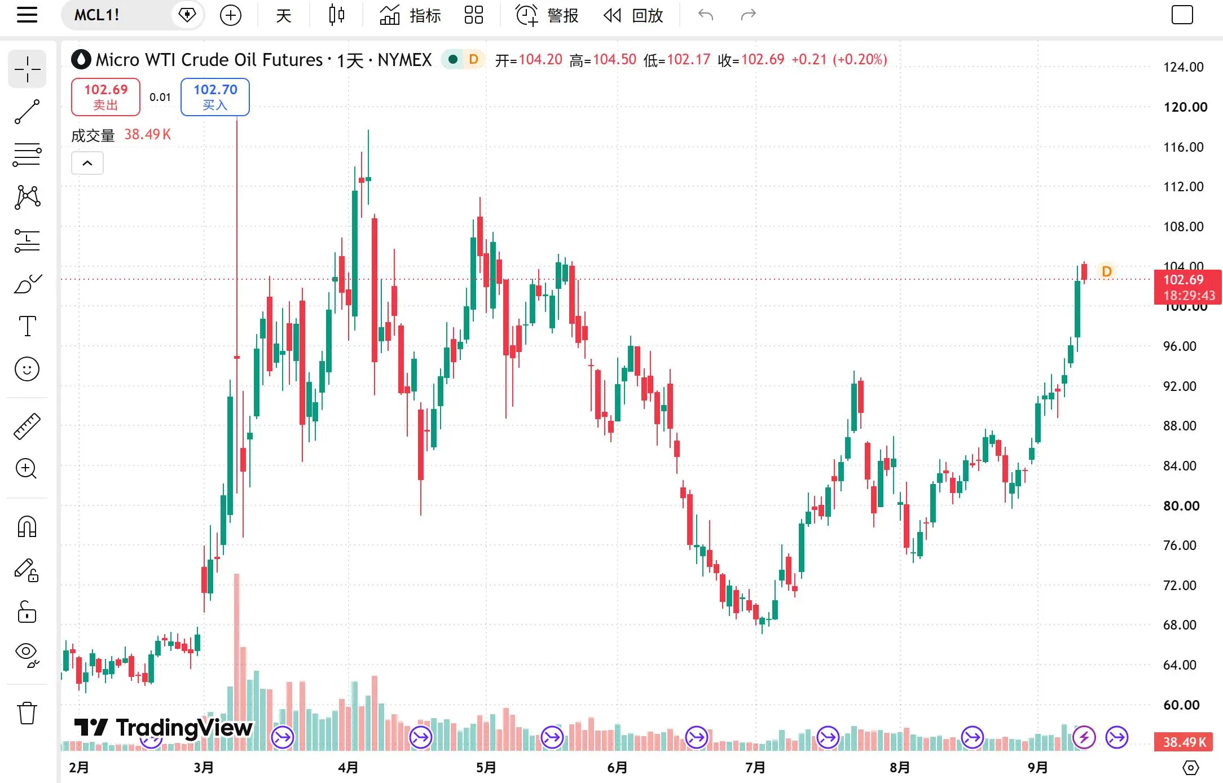Click the Micro WTI Crude Oil Futures title

[x=209, y=60]
